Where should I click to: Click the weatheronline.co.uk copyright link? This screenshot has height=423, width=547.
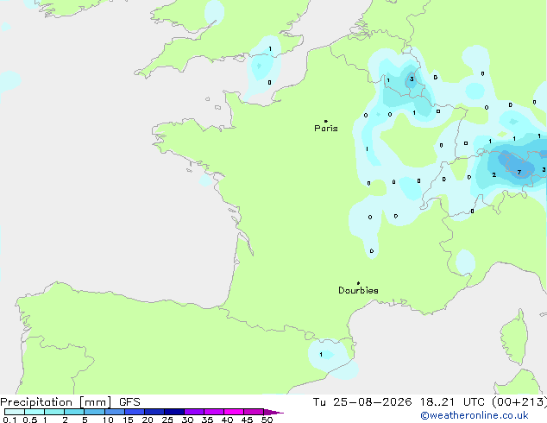[474, 415]
